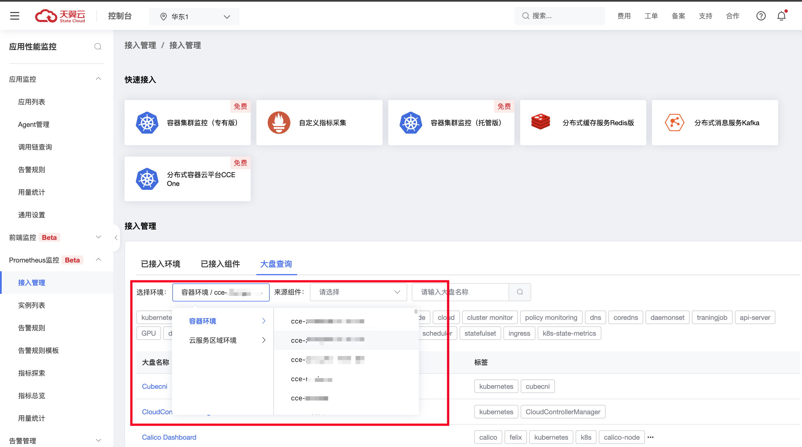Open Agent管理 in the sidebar
Screen dimensions: 802x447
tap(34, 124)
